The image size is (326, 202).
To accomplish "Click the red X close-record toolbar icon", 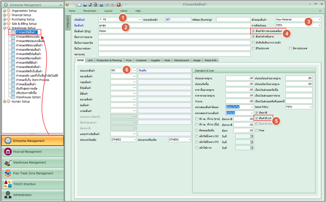I will 118,5.
